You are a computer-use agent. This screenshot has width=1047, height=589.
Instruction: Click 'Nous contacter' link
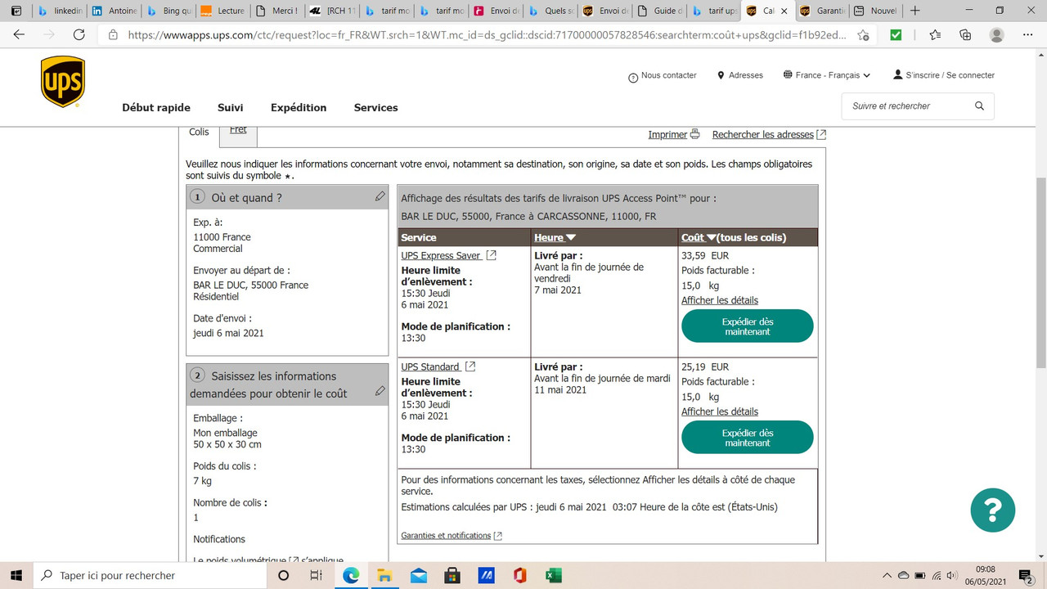click(x=663, y=75)
